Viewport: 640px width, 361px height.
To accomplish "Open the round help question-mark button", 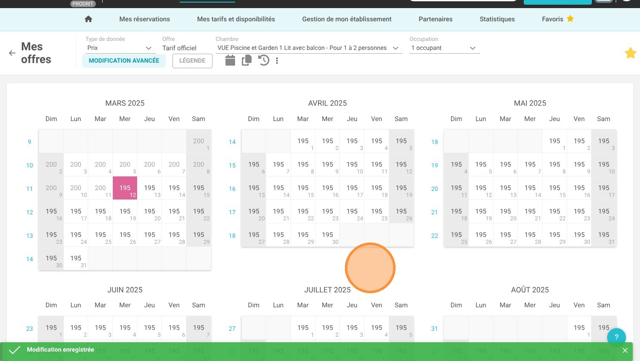I will [616, 337].
